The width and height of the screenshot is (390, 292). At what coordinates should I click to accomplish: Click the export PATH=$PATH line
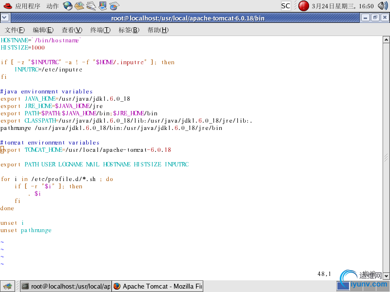(x=79, y=113)
